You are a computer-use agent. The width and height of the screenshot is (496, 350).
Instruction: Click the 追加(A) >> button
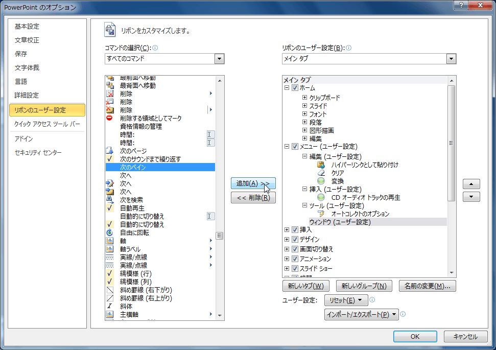point(253,183)
